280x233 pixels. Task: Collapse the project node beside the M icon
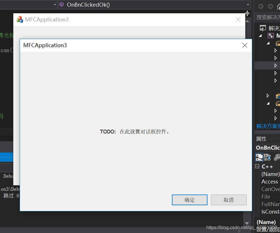(x=261, y=36)
